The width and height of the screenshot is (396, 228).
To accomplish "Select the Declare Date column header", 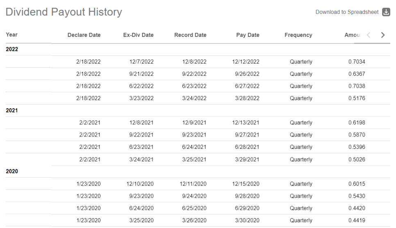I will tap(84, 35).
